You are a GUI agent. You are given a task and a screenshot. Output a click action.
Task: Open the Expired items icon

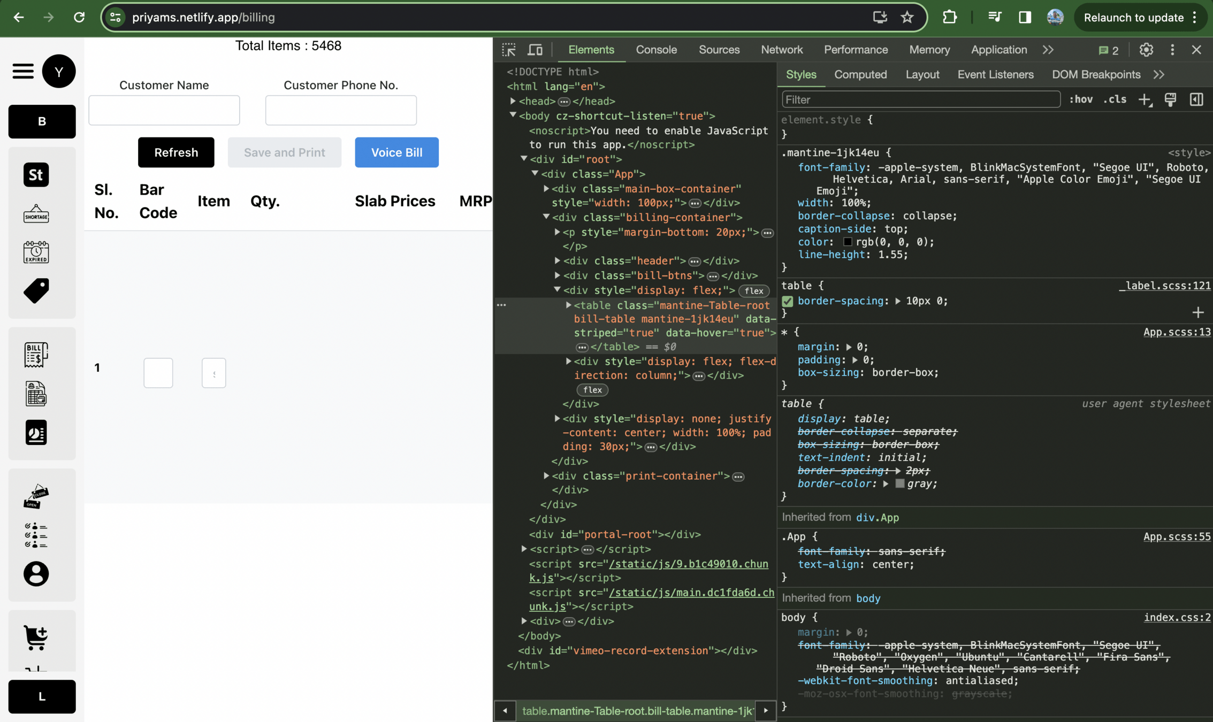coord(36,252)
